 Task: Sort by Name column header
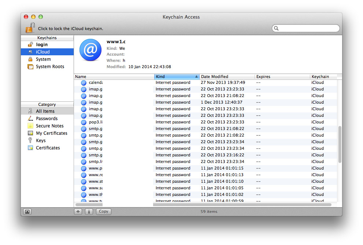click(x=114, y=77)
